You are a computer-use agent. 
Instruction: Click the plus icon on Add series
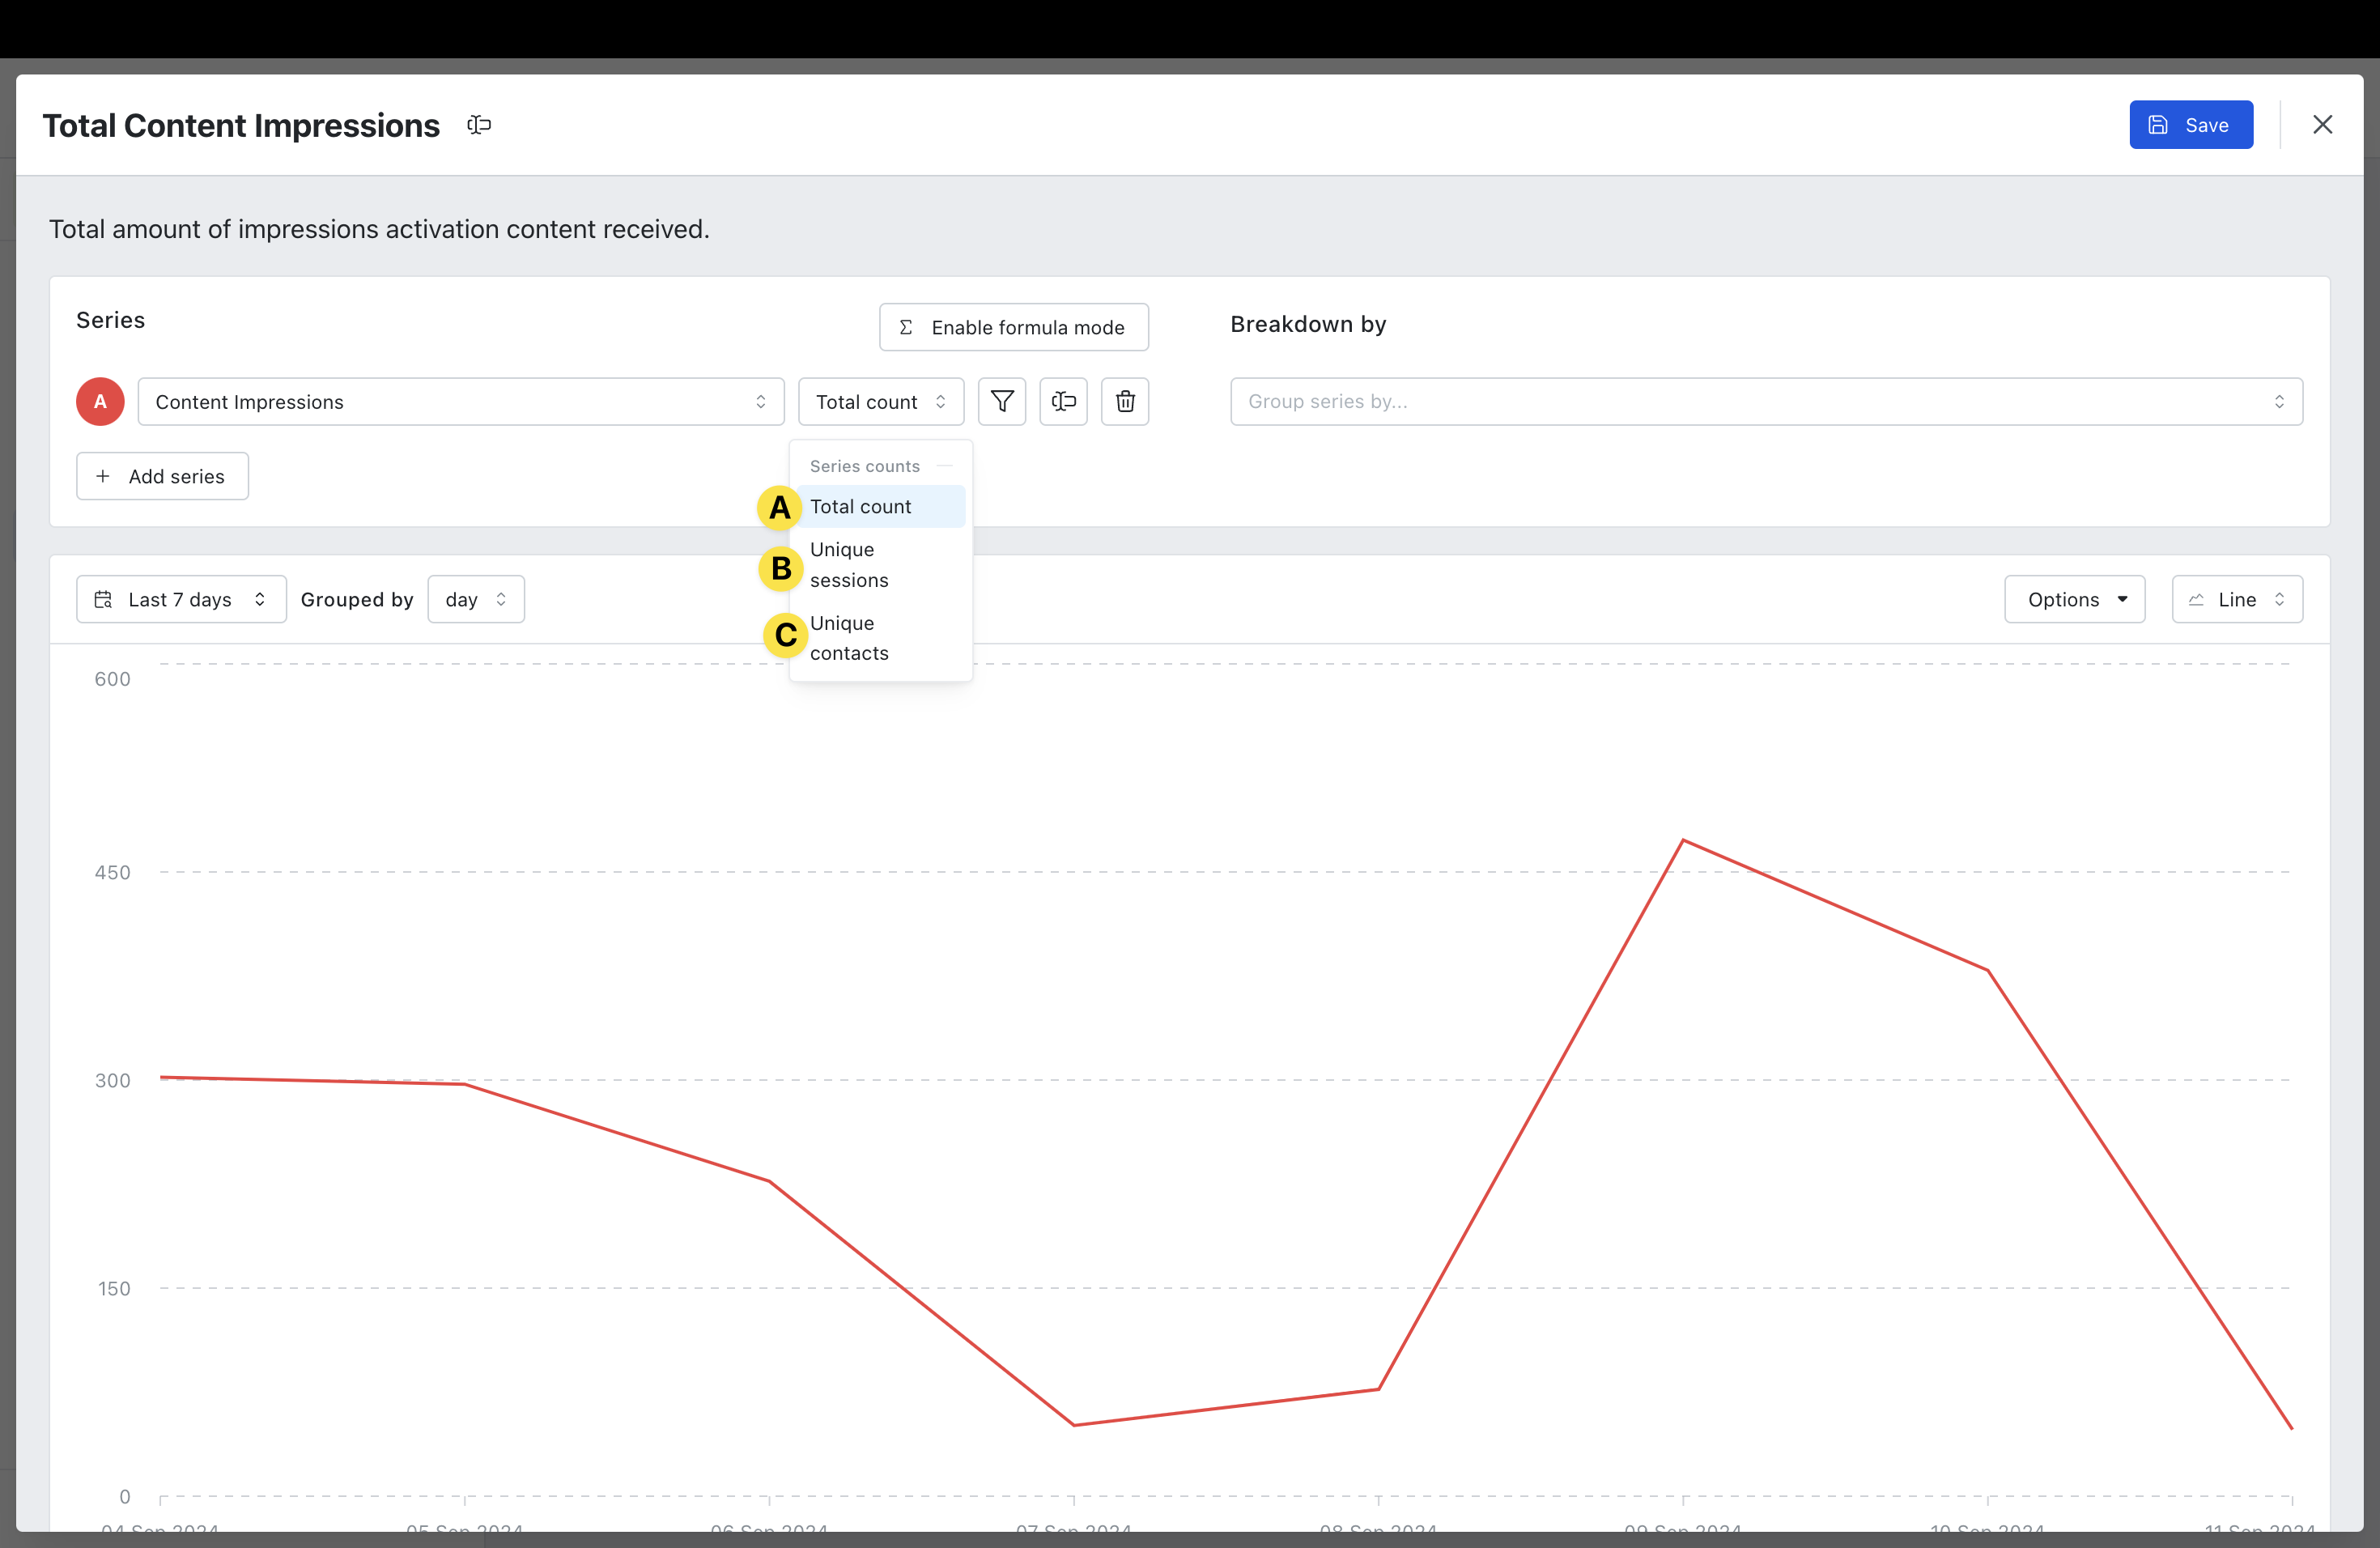pos(103,477)
